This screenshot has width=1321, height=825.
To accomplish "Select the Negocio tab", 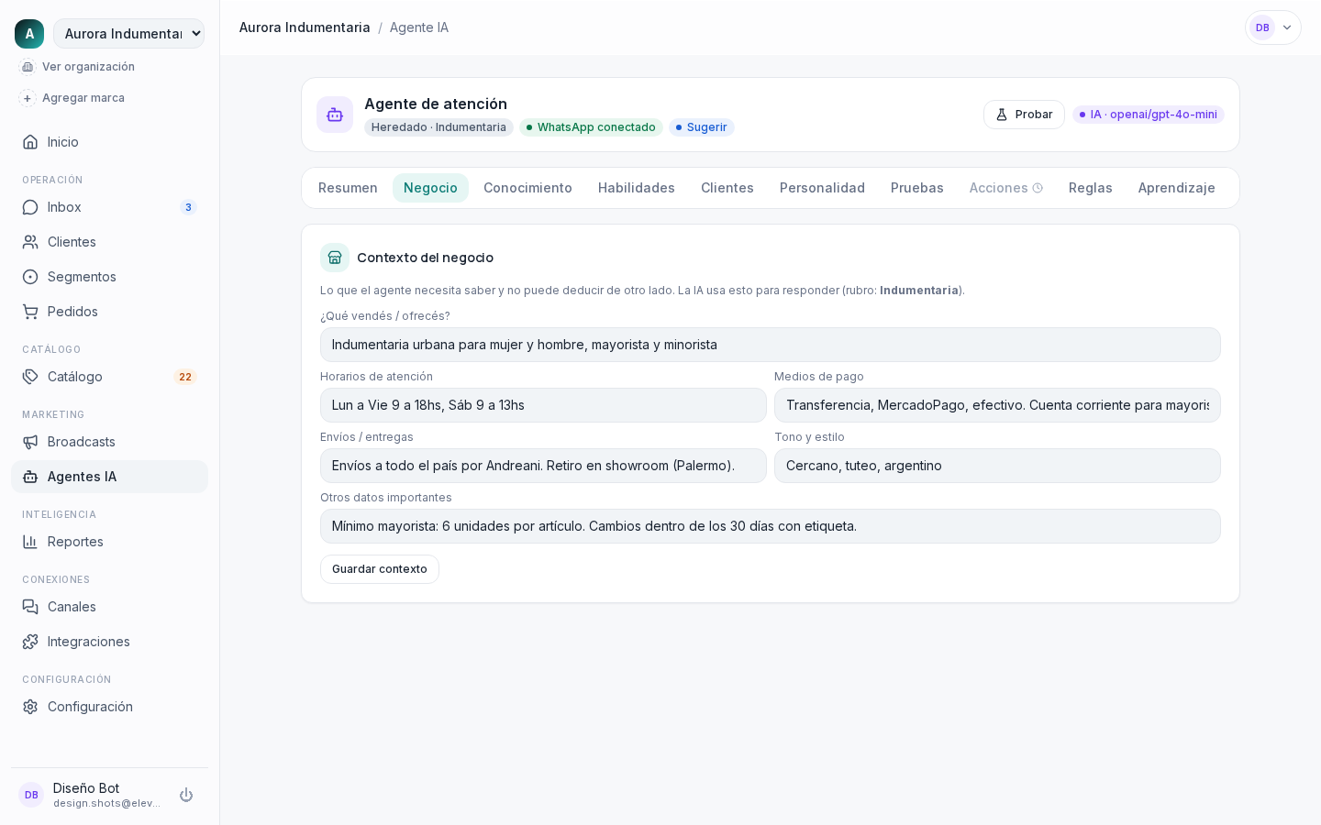I will point(430,188).
